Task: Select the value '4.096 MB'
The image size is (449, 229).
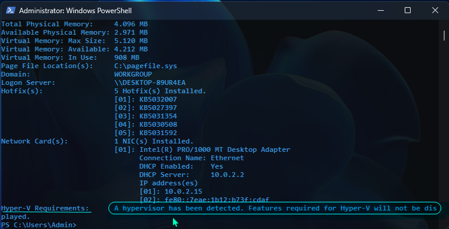Action: [x=131, y=24]
